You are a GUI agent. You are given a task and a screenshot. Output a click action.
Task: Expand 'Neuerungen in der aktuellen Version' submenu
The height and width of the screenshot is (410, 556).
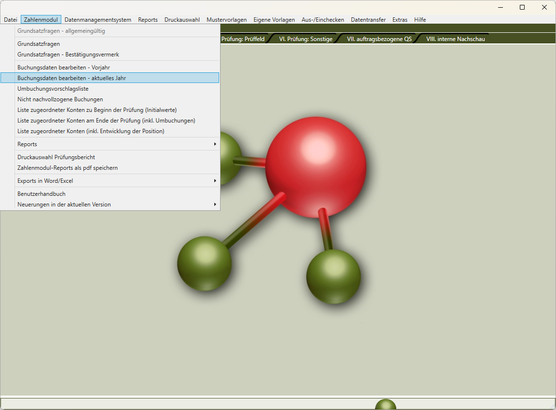click(x=215, y=204)
